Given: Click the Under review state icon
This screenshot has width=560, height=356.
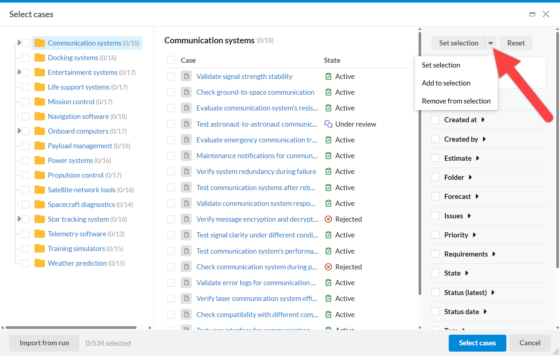Looking at the screenshot, I should [328, 124].
